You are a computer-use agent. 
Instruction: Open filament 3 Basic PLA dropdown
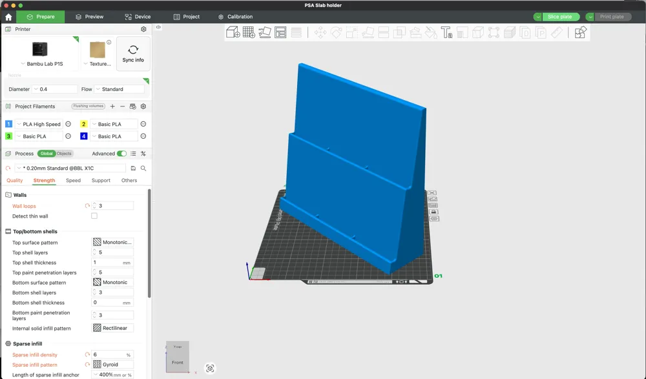click(x=39, y=136)
